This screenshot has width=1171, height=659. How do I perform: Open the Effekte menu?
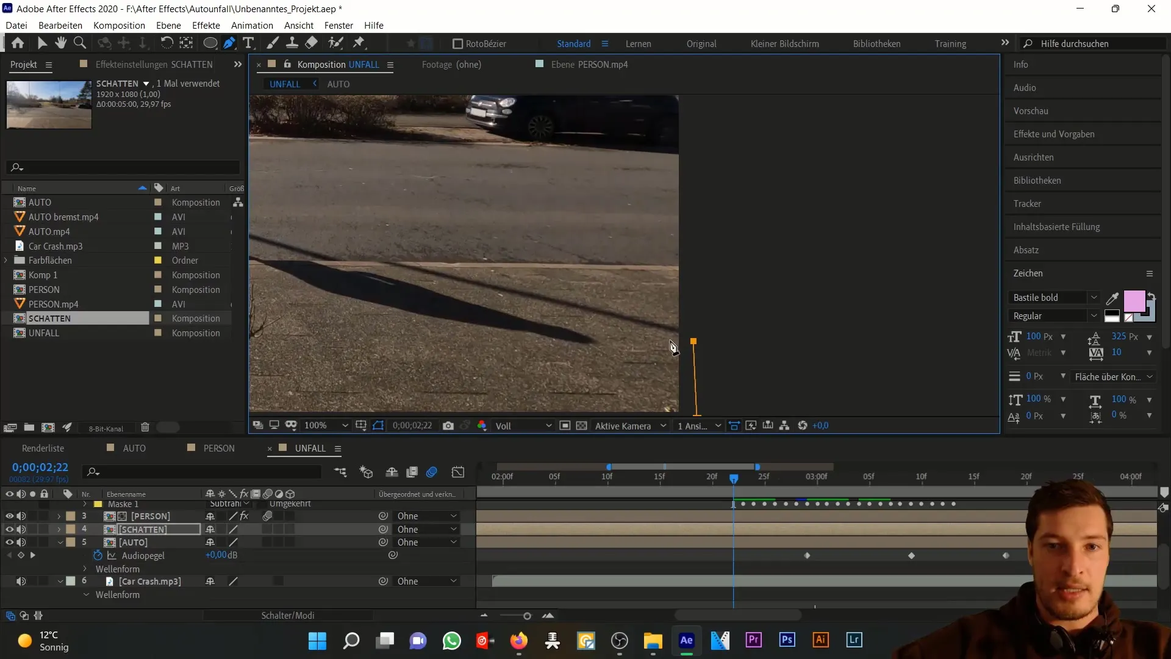coord(206,26)
